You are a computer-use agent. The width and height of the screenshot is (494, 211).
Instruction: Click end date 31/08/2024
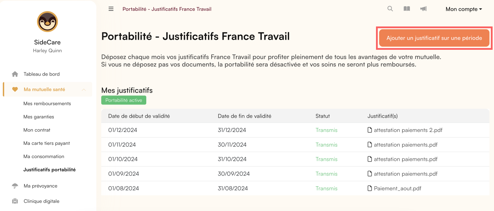coord(233,188)
